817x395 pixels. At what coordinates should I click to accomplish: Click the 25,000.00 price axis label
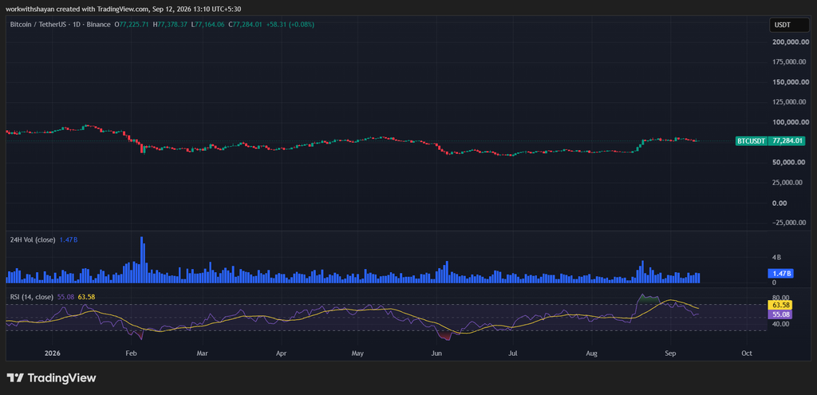(787, 183)
